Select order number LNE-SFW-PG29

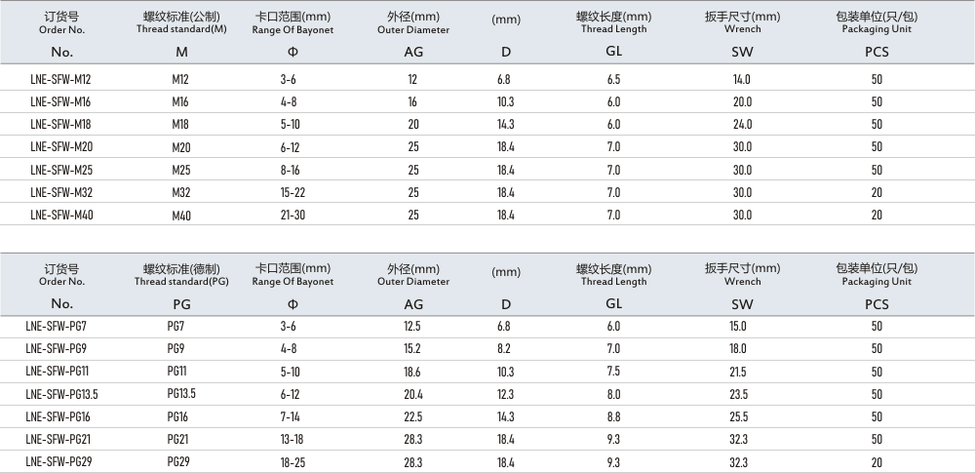[x=60, y=461]
